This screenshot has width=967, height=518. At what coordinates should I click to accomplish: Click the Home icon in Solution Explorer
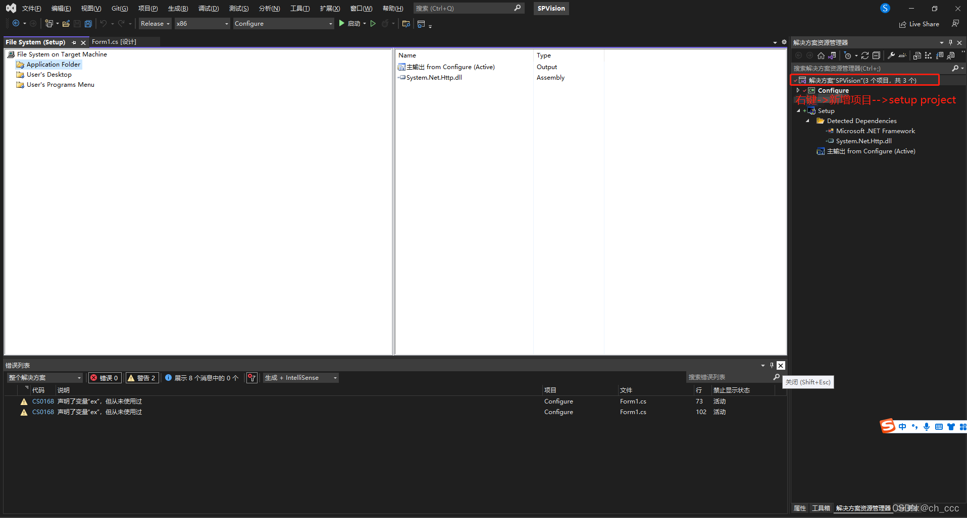click(821, 55)
